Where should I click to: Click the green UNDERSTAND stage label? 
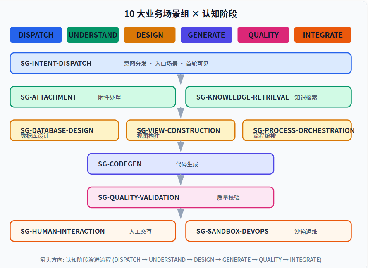click(x=93, y=35)
